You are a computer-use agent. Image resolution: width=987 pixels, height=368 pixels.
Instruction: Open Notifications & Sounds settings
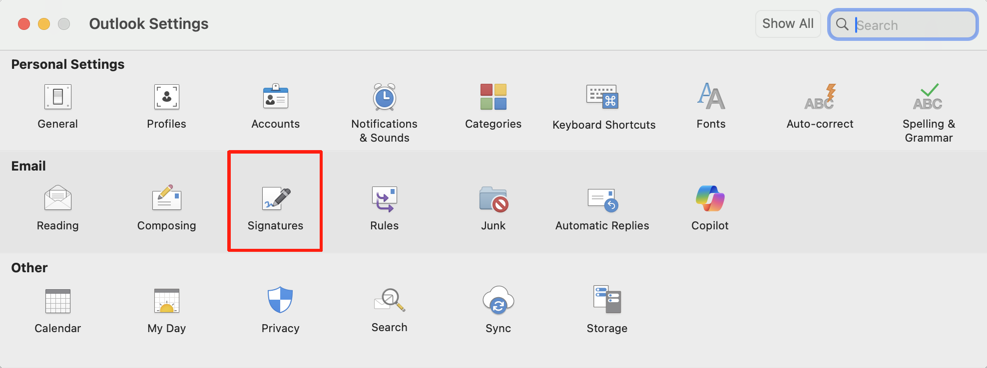[384, 97]
